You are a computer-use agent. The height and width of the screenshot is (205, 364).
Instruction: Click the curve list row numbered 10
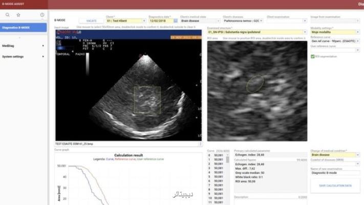[216, 198]
